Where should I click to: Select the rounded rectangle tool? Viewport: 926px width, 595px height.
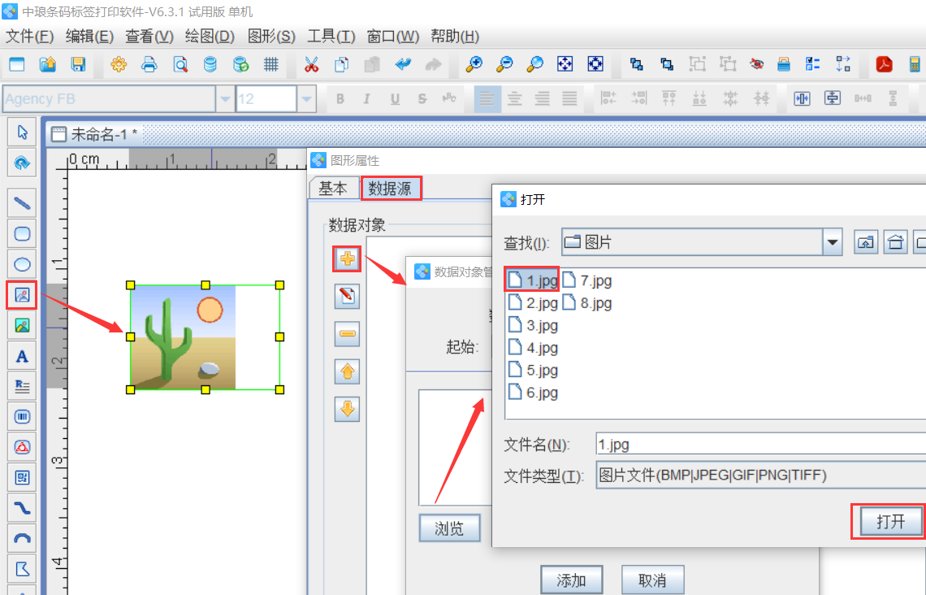tap(21, 233)
